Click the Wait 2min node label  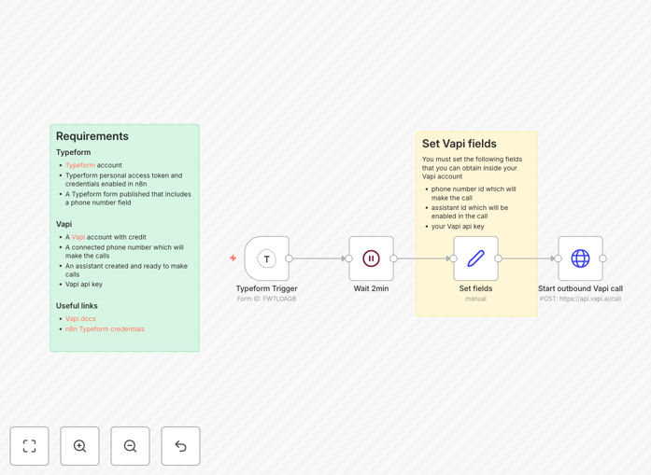[x=371, y=288]
